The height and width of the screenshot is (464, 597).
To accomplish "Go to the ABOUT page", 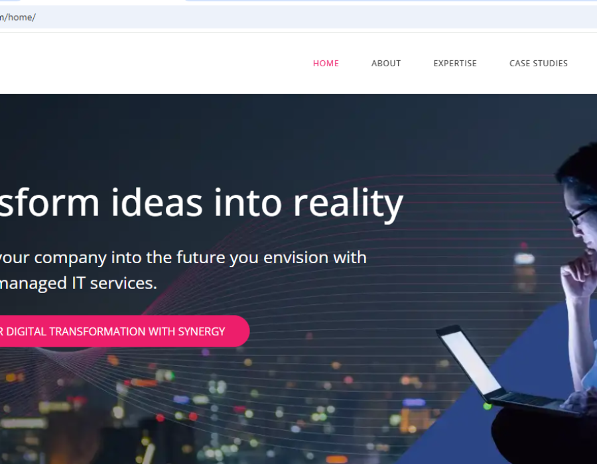I will coord(386,64).
